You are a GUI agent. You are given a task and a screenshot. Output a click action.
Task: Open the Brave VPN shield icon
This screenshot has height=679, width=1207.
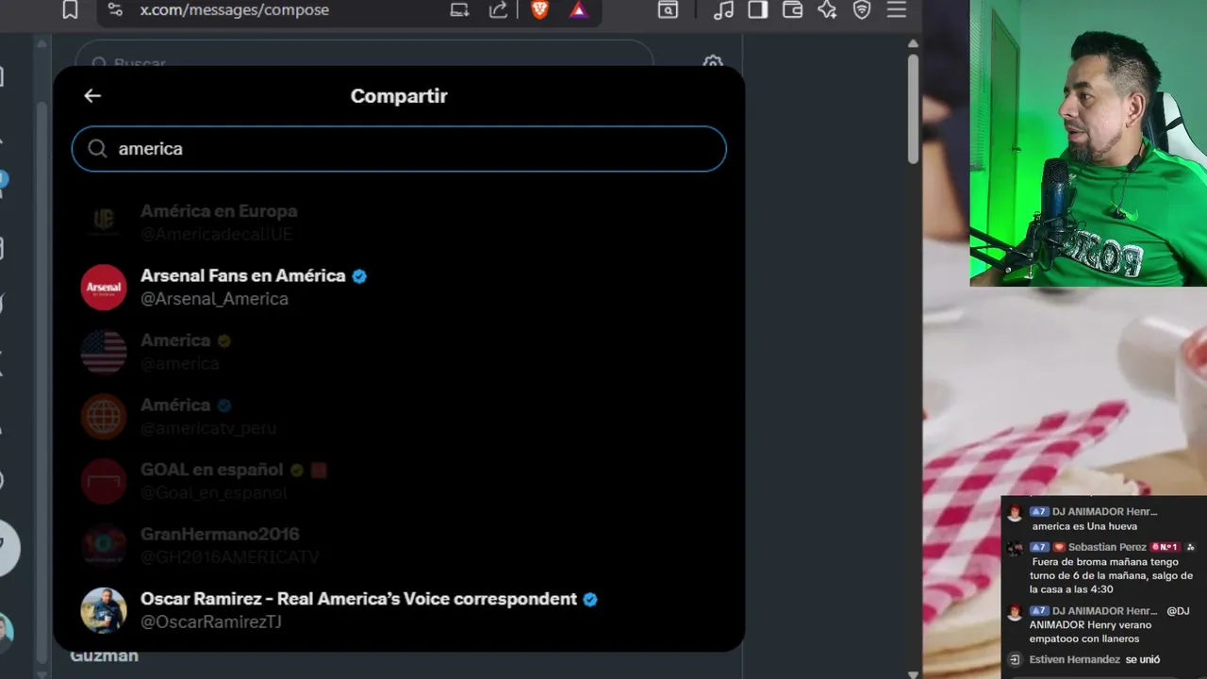862,9
